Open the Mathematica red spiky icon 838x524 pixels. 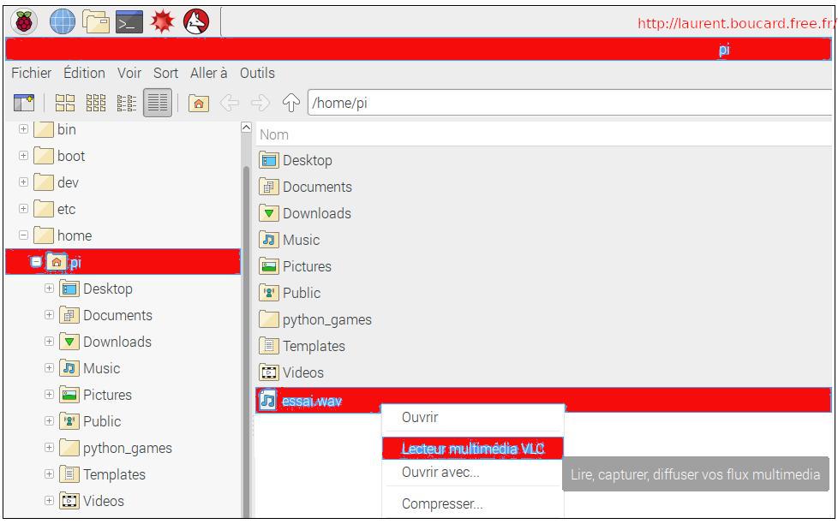tap(162, 22)
